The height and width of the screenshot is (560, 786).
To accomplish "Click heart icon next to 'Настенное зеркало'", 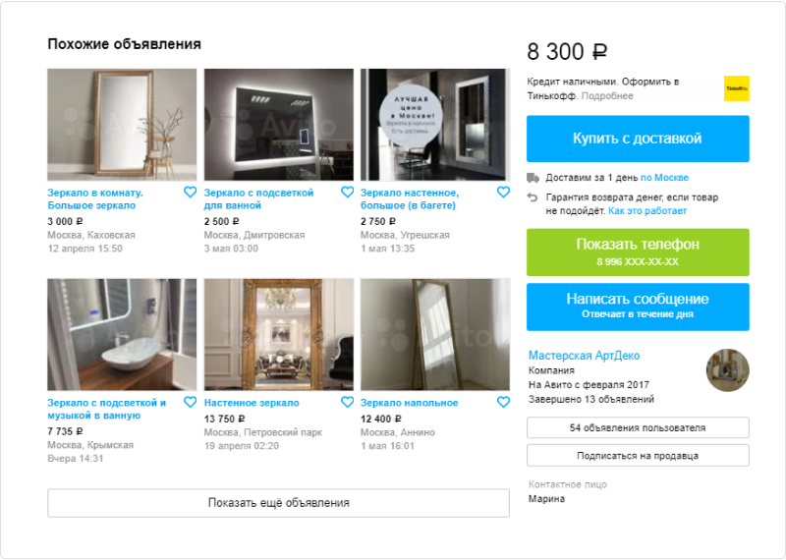I will [347, 402].
